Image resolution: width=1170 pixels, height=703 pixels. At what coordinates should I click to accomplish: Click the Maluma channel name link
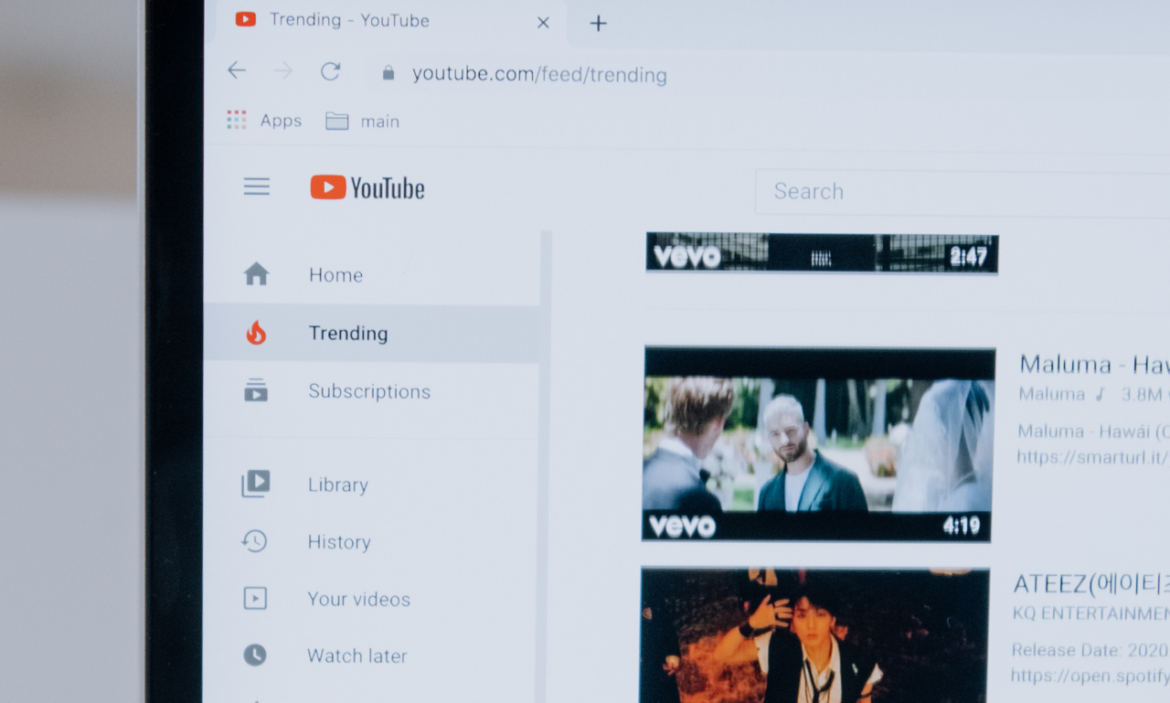pos(1051,394)
